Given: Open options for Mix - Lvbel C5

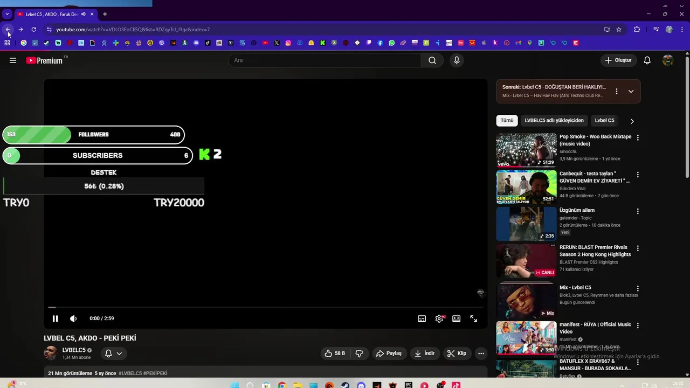Looking at the screenshot, I should tap(638, 288).
